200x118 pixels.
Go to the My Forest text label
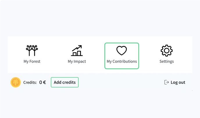[32, 61]
